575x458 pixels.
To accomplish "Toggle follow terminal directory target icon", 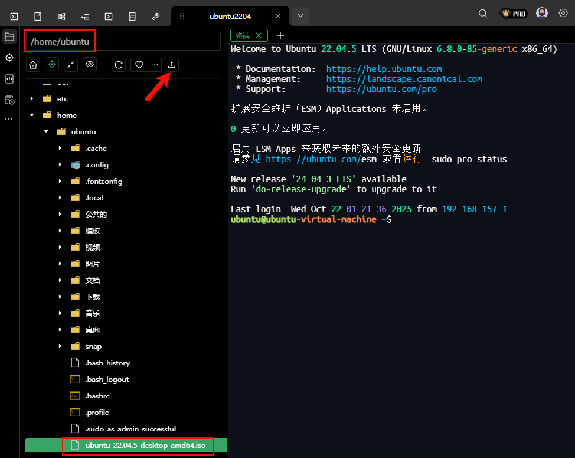I will point(52,65).
